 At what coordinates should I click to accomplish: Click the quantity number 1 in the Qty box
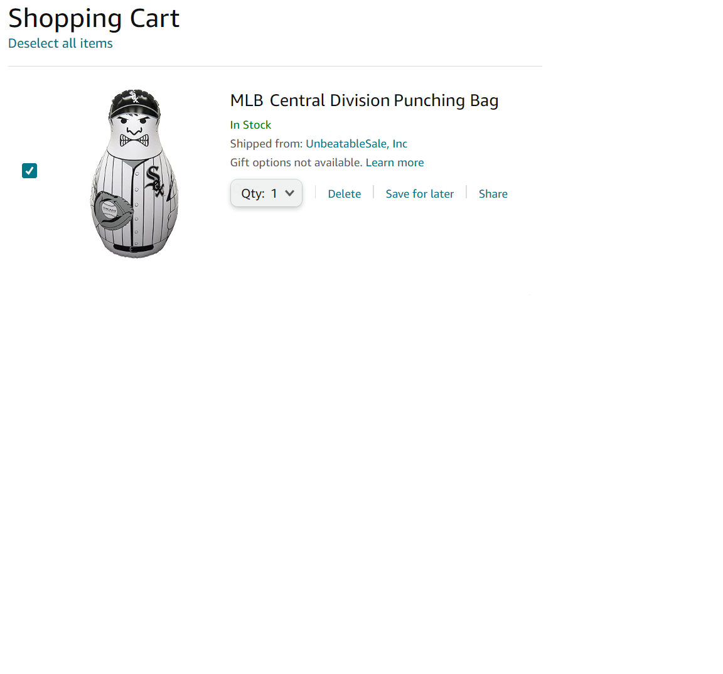point(274,193)
